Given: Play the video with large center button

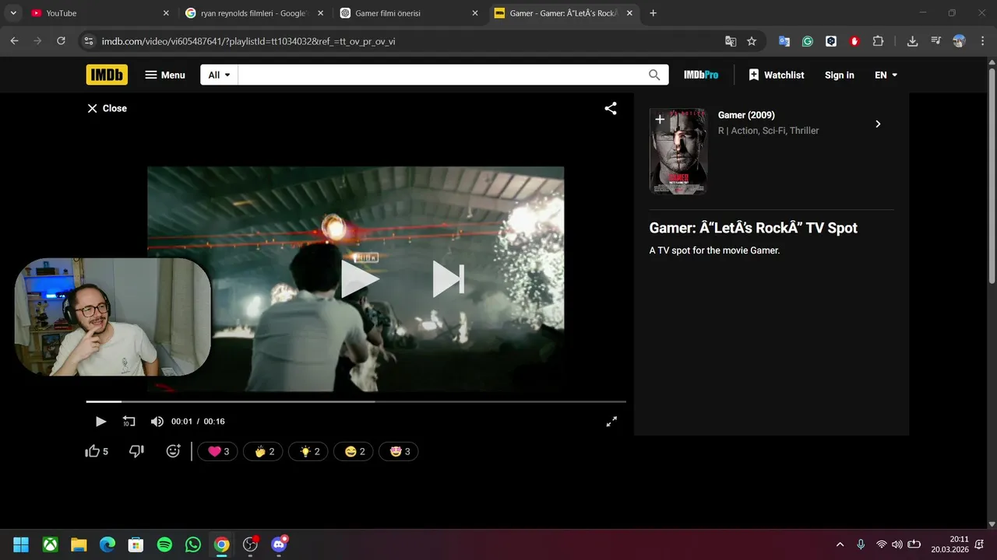Looking at the screenshot, I should 360,279.
